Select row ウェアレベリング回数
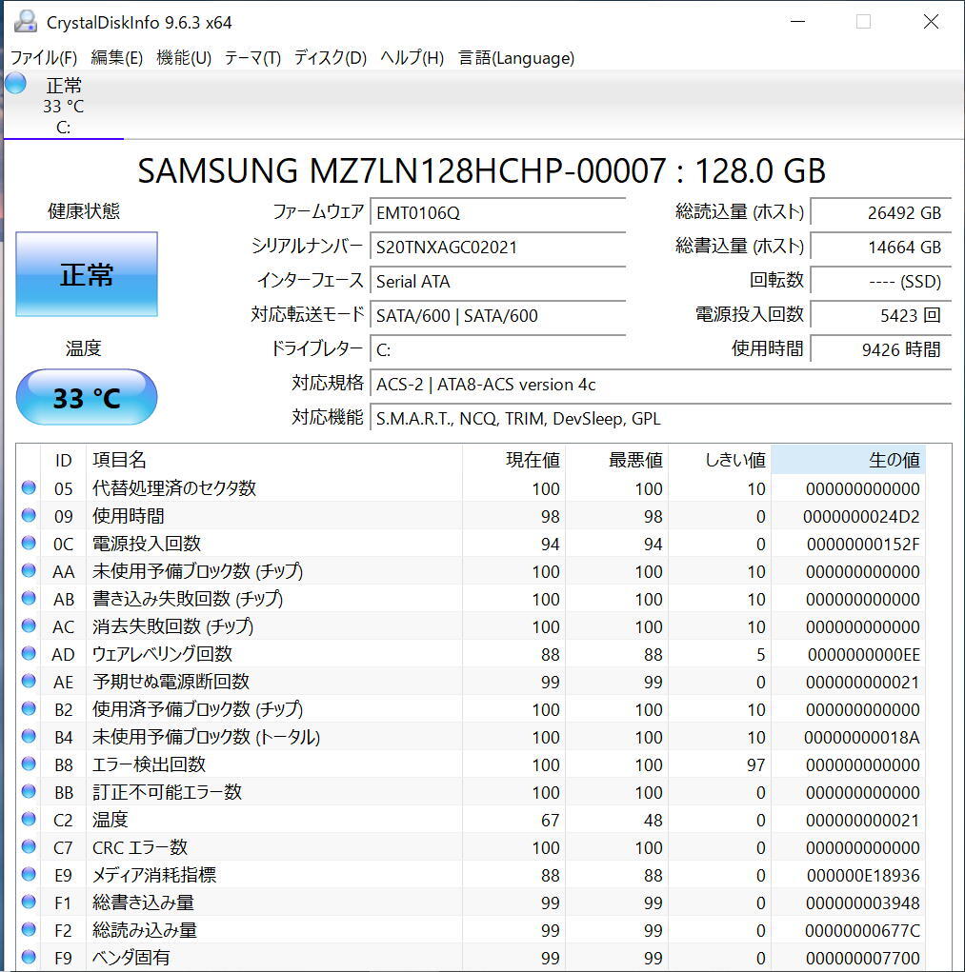 point(471,654)
